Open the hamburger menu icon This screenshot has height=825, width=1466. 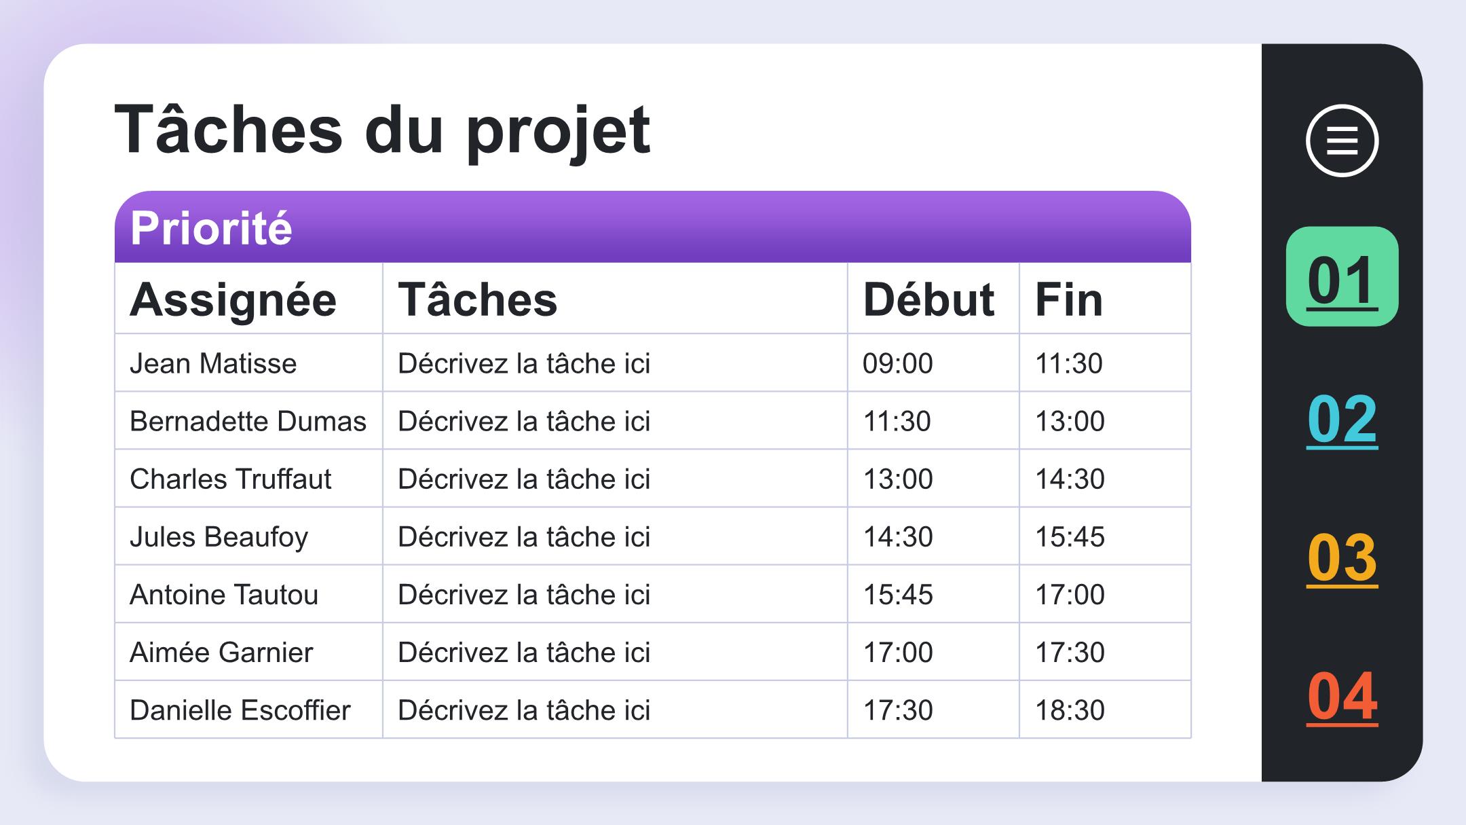1342,141
